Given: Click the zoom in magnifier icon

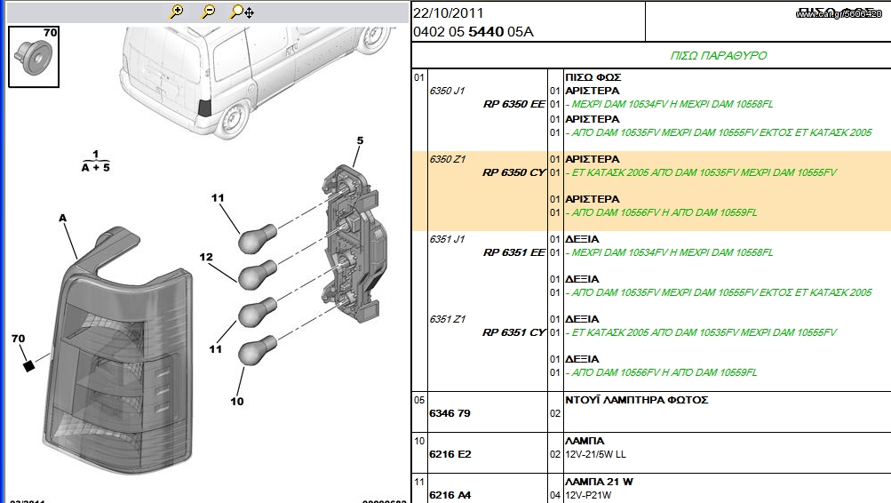Looking at the screenshot, I should click(177, 12).
